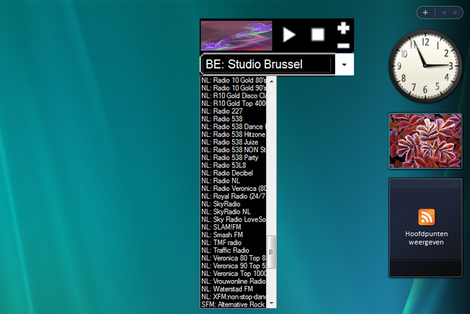Open the station dropdown arrow

(x=344, y=64)
